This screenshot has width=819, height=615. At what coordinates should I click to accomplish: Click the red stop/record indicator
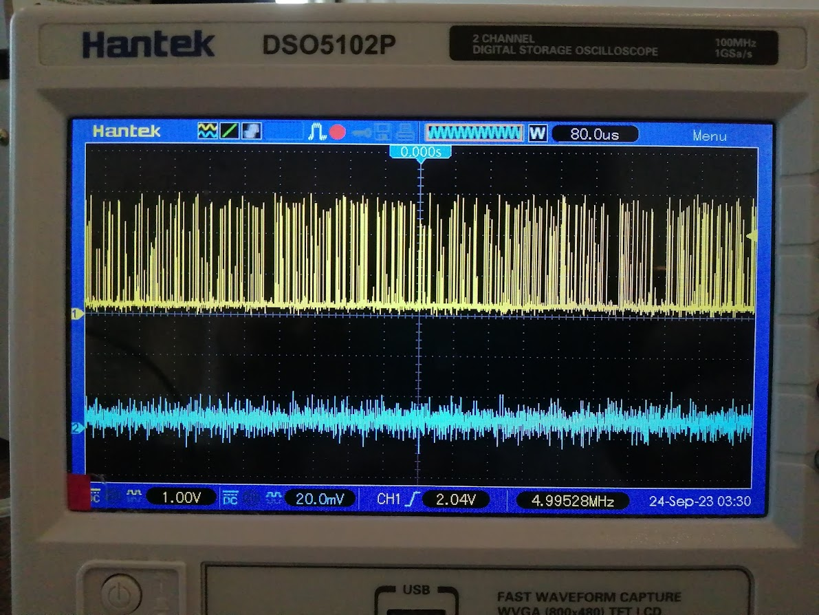(338, 132)
